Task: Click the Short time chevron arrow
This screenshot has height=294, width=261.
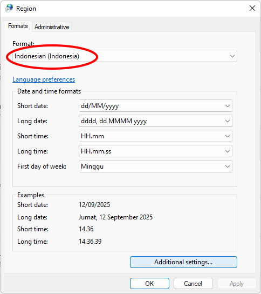Action: pos(228,136)
